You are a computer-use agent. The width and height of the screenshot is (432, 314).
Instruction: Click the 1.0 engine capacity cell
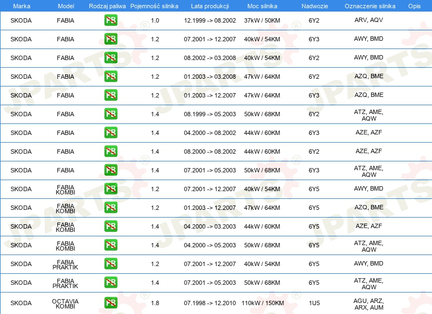[155, 20]
